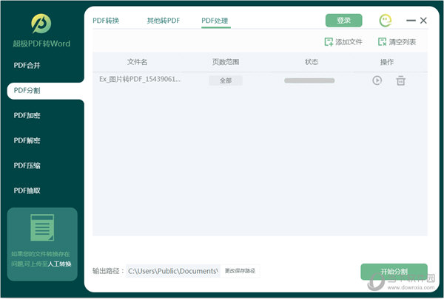Click the 开始分割 button
Image resolution: width=444 pixels, height=299 pixels.
coord(394,272)
